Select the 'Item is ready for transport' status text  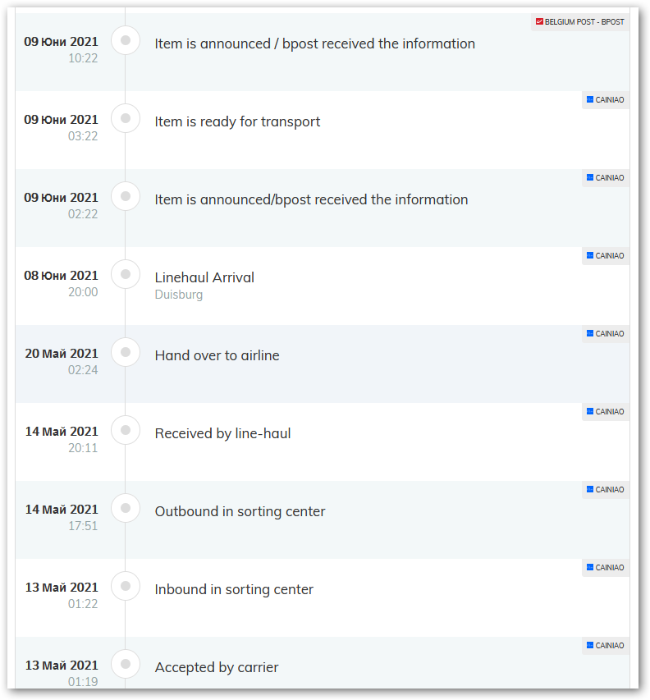[237, 121]
